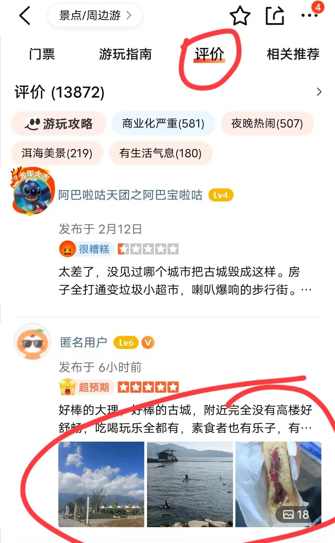Switch to the 游玩指南 tab
The image size is (335, 543).
125,54
